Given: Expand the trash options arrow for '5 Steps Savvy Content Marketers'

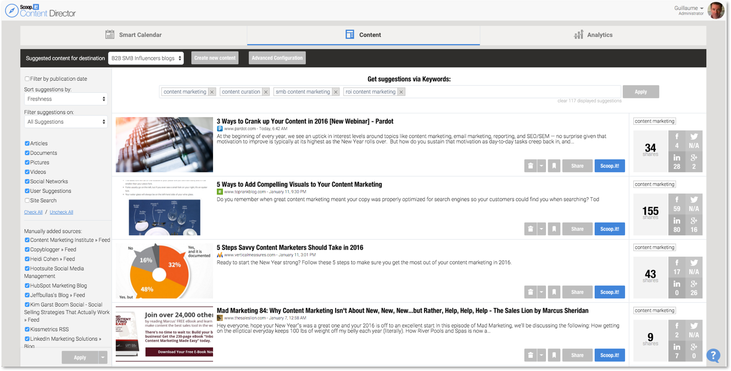Looking at the screenshot, I should tap(541, 292).
